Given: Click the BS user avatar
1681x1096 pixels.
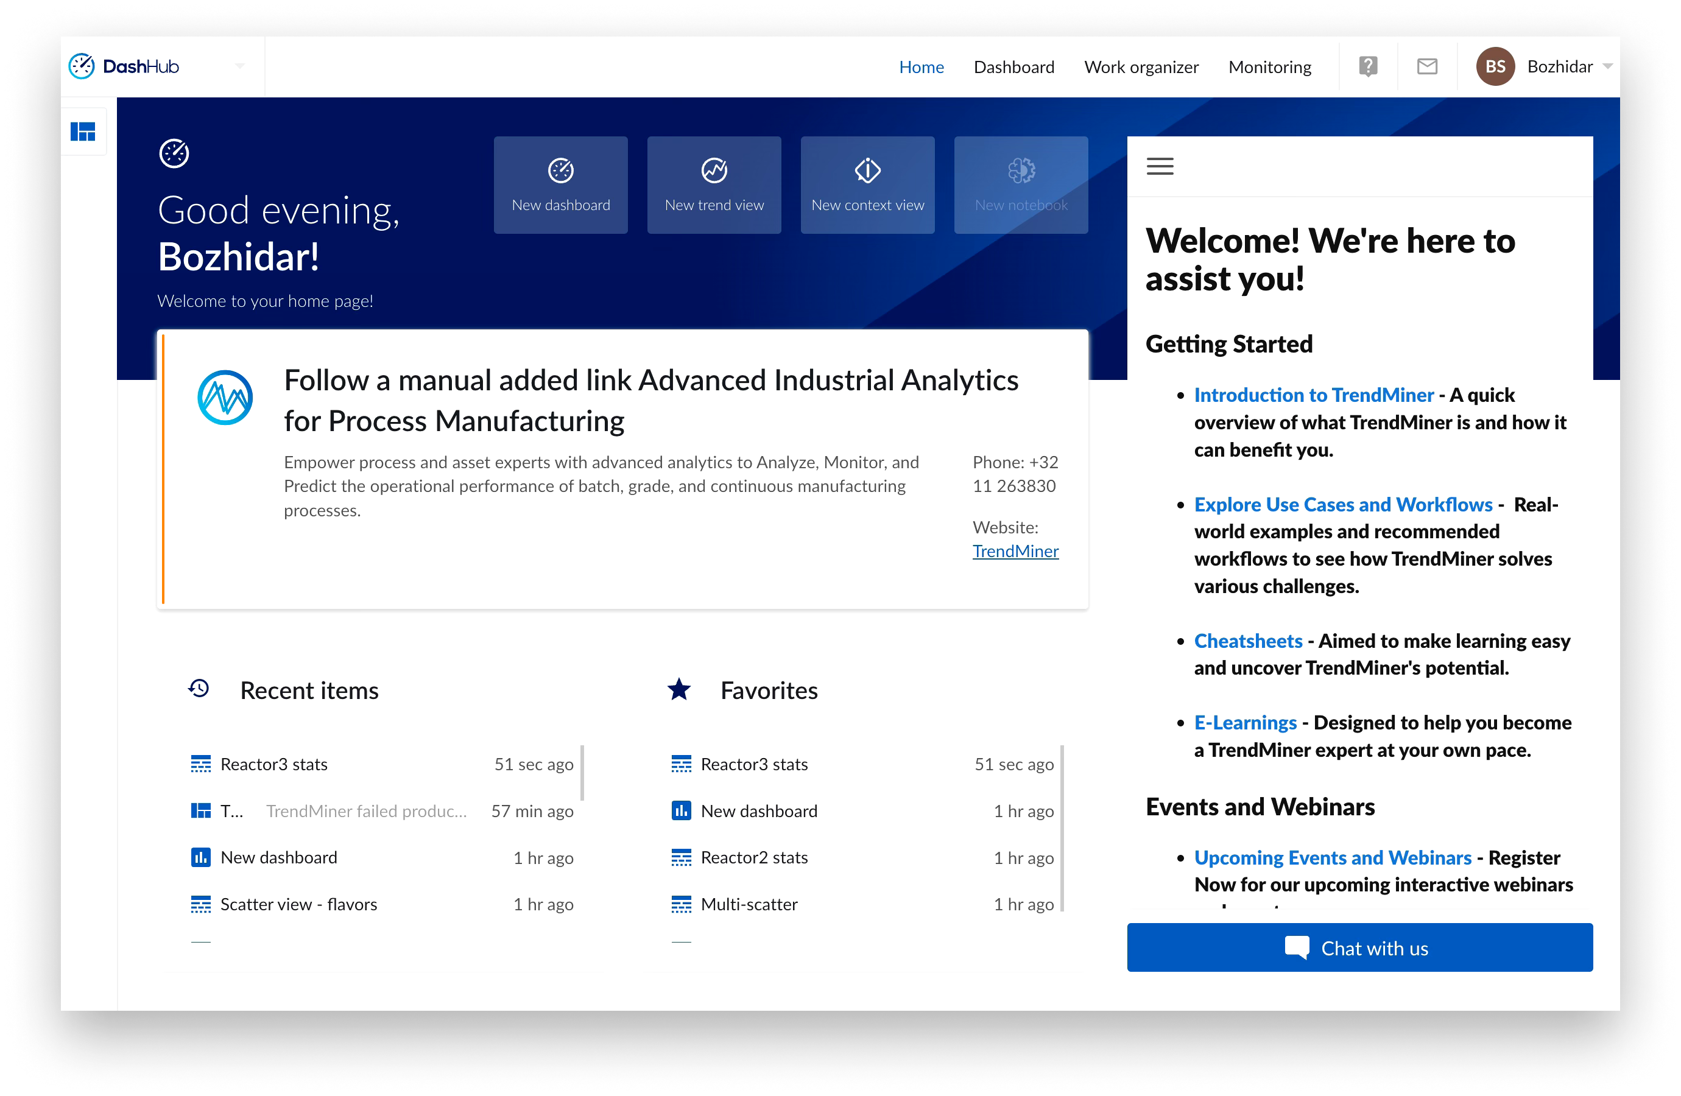Looking at the screenshot, I should click(1495, 66).
